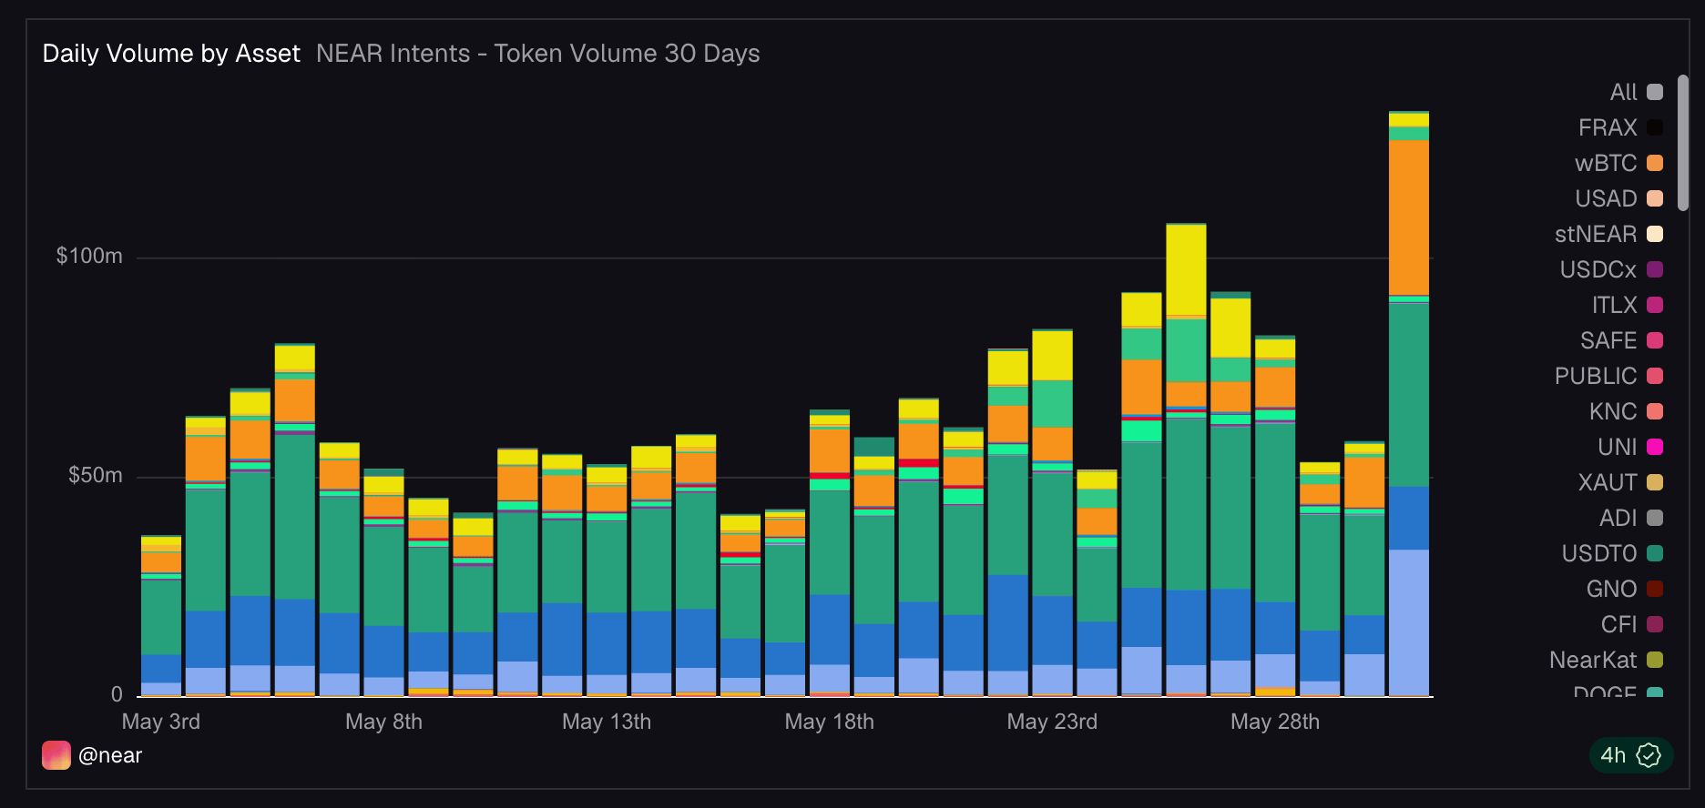Click the NEAR Intents subtitle text
This screenshot has height=808, width=1705.
pyautogui.click(x=538, y=54)
